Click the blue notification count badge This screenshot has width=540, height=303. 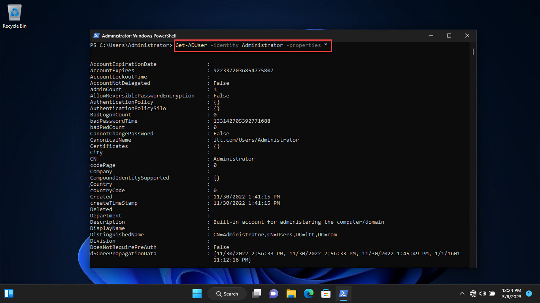click(529, 294)
